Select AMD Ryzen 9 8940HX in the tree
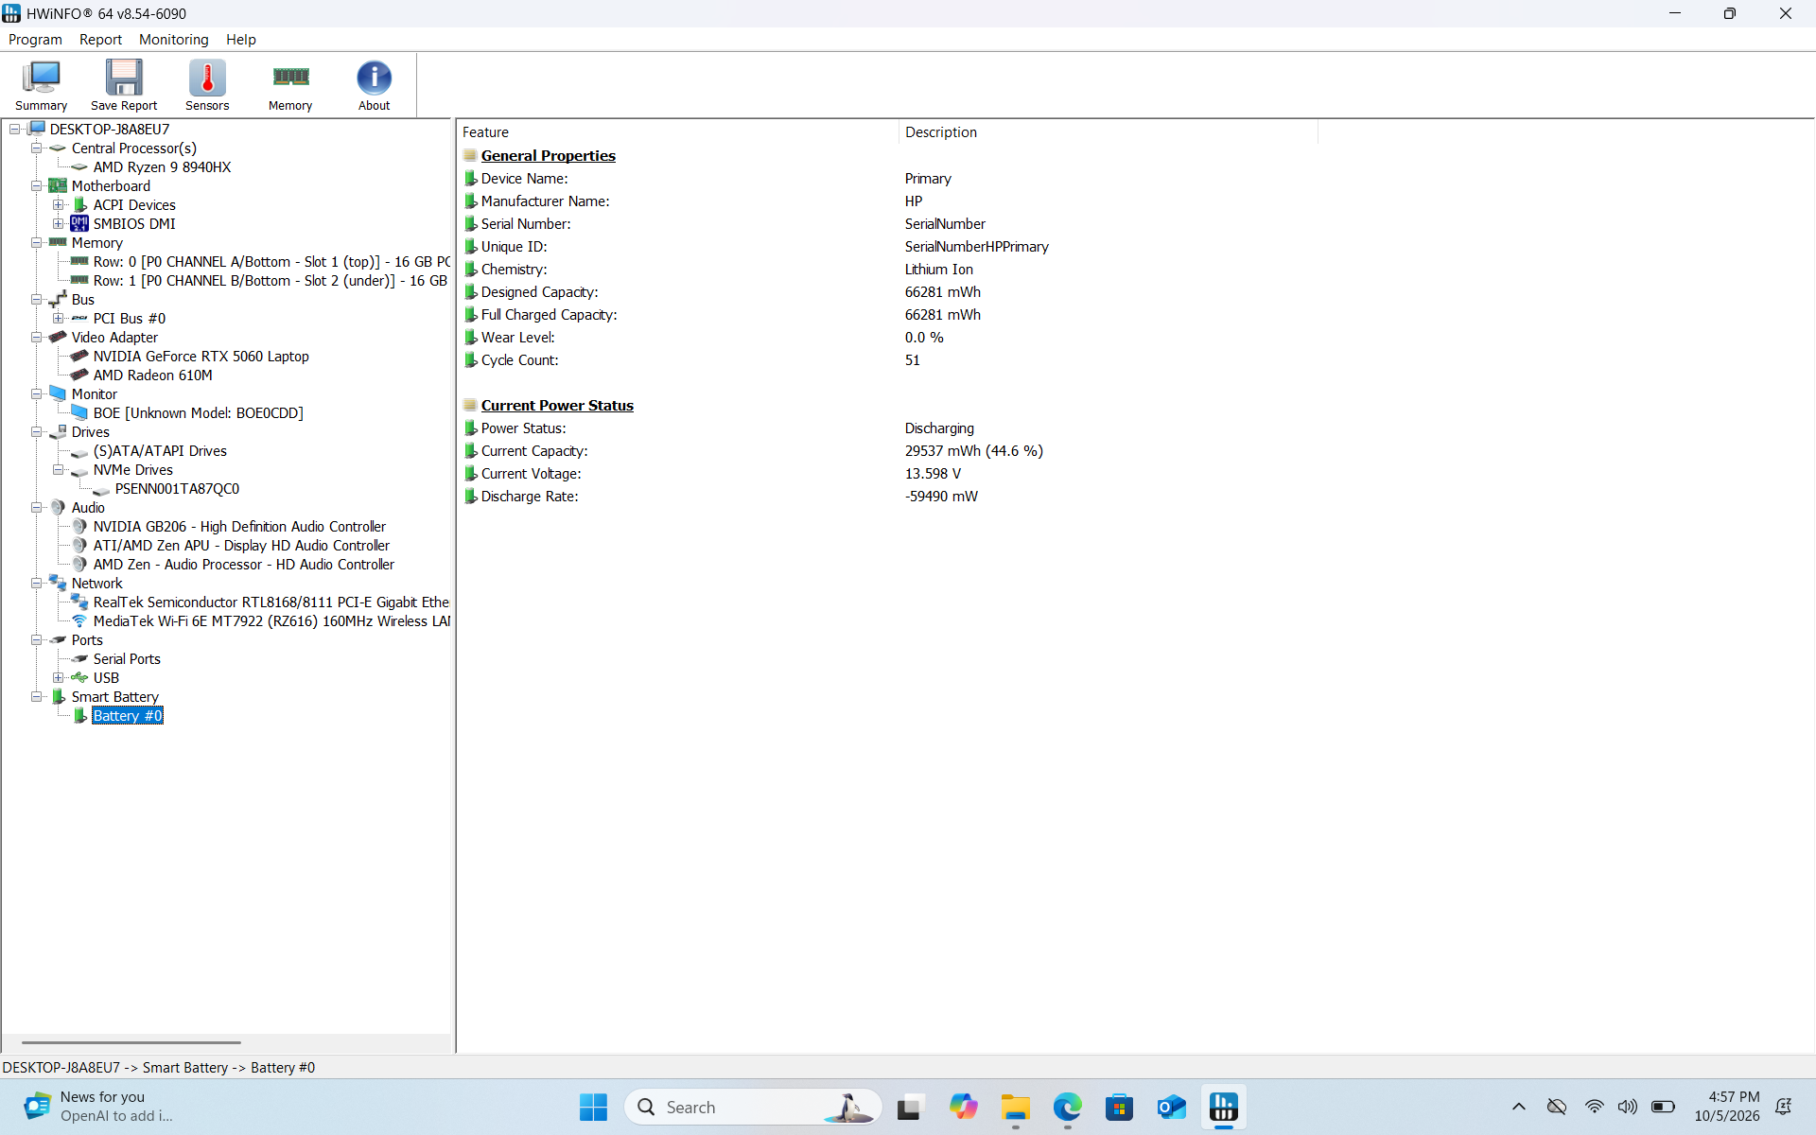This screenshot has height=1135, width=1816. (x=162, y=167)
